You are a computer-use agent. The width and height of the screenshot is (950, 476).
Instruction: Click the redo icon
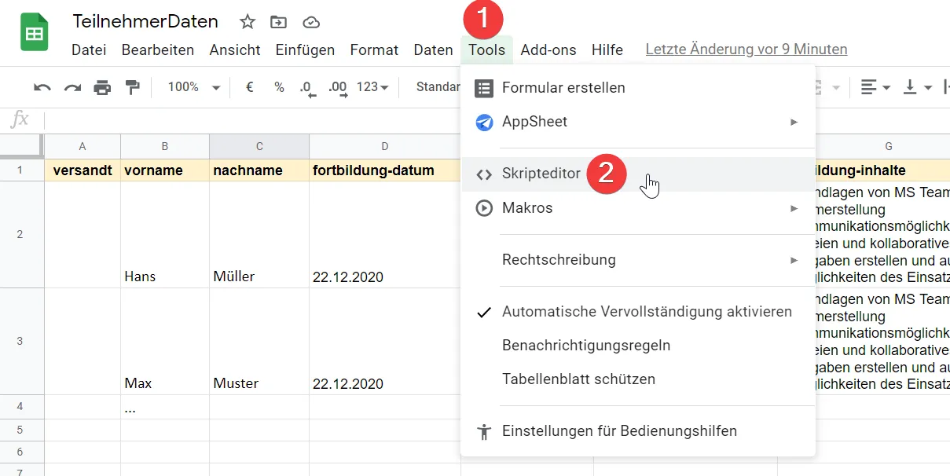coord(72,87)
